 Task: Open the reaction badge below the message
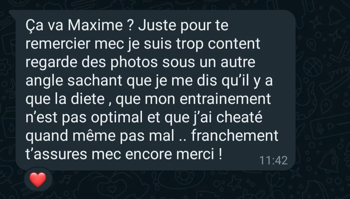(38, 179)
